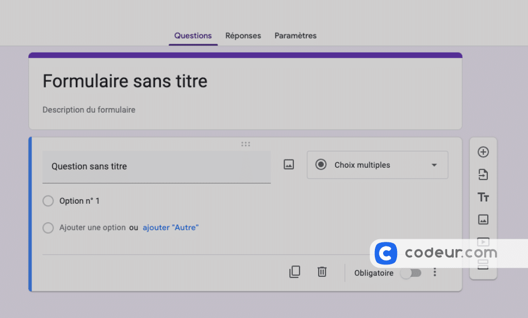The image size is (528, 318).
Task: Add a new question with the plus icon
Action: [483, 152]
